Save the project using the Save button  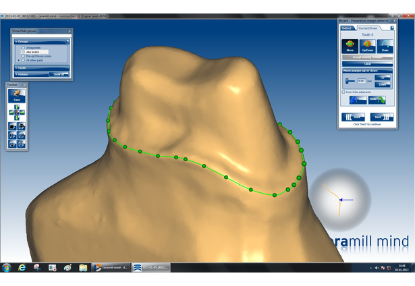point(17,96)
